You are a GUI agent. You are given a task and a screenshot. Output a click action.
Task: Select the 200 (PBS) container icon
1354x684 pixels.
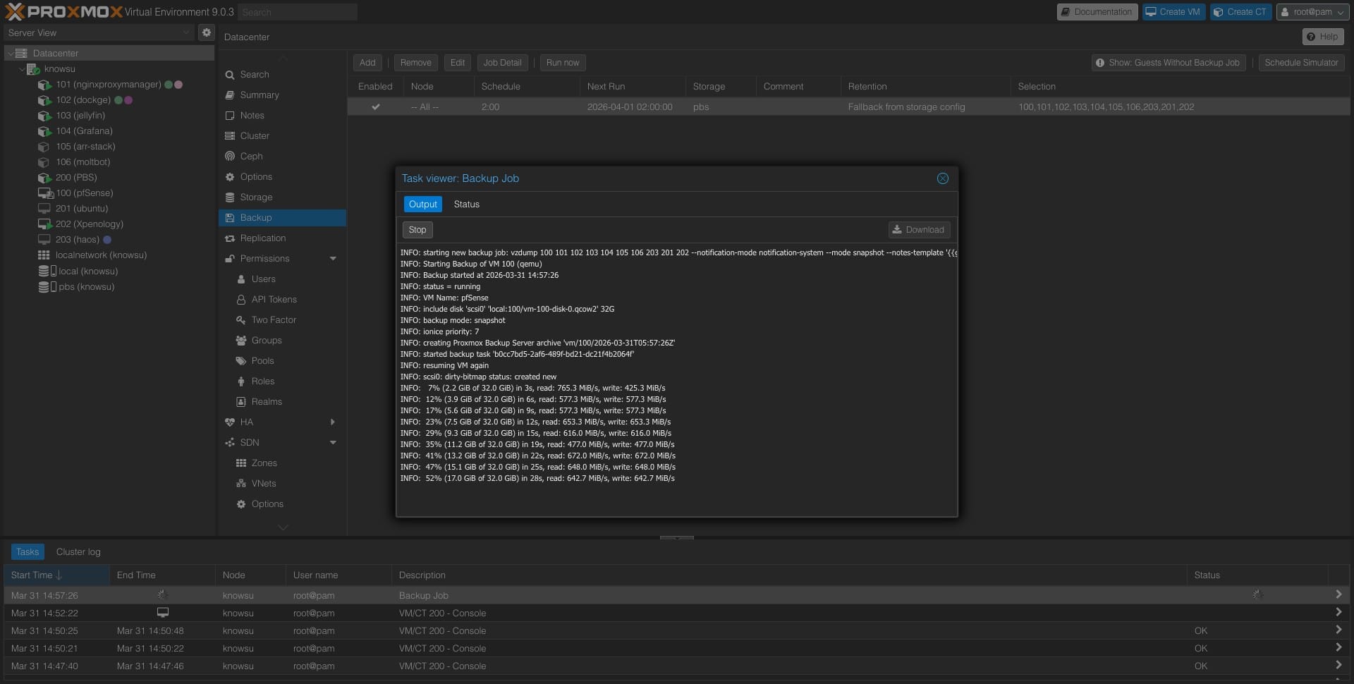click(44, 178)
